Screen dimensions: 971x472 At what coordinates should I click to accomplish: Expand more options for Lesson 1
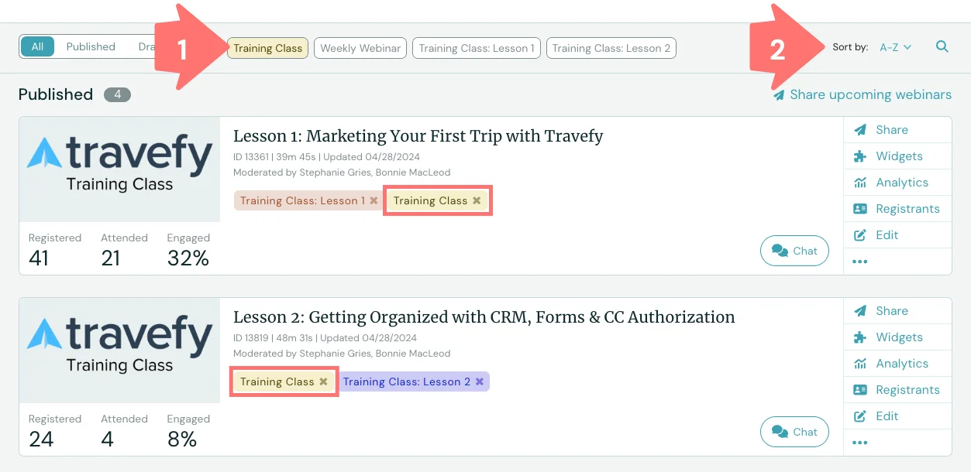[859, 261]
